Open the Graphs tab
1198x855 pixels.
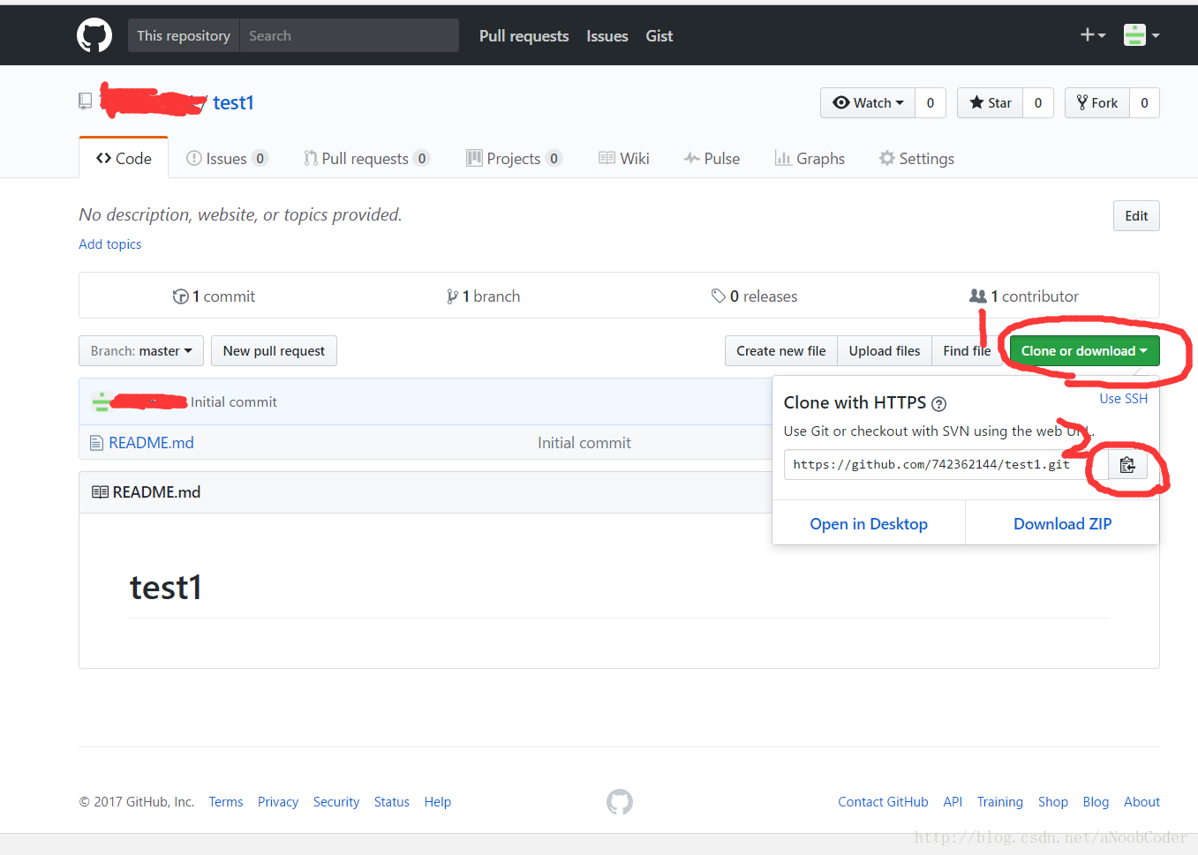(810, 158)
